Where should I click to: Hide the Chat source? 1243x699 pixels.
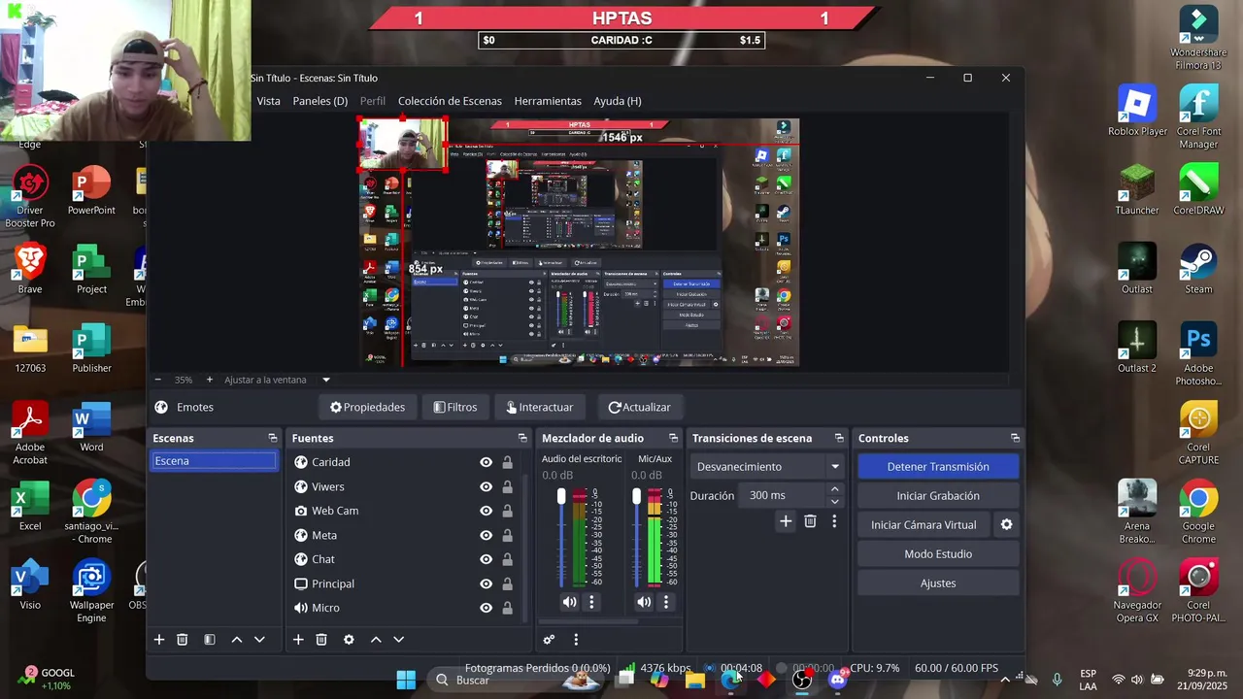point(486,559)
